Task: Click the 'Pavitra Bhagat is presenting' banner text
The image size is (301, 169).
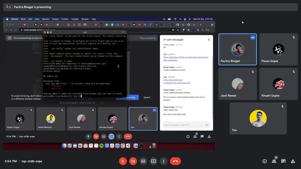Action: (x=32, y=7)
